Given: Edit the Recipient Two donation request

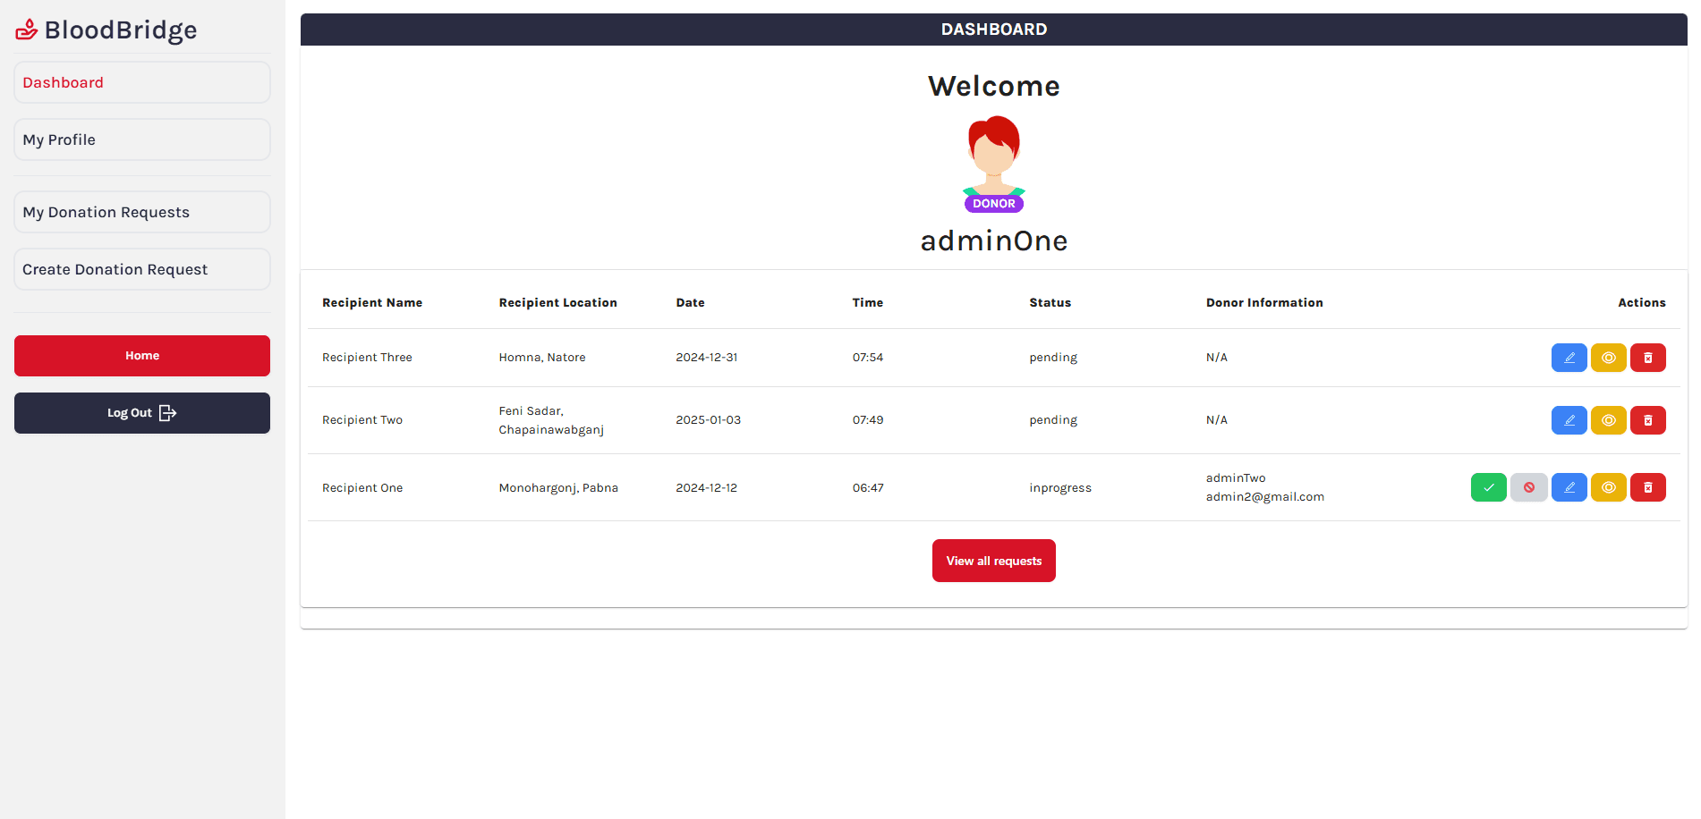Looking at the screenshot, I should [1568, 420].
